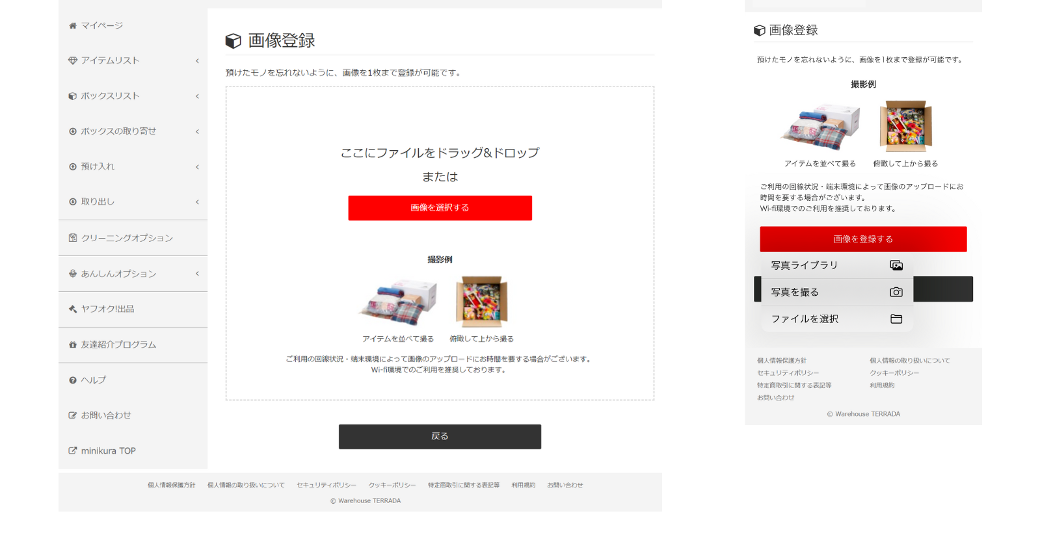Viewport: 1040px width, 546px height.
Task: Click the red 画像を選択する button
Action: click(x=440, y=208)
